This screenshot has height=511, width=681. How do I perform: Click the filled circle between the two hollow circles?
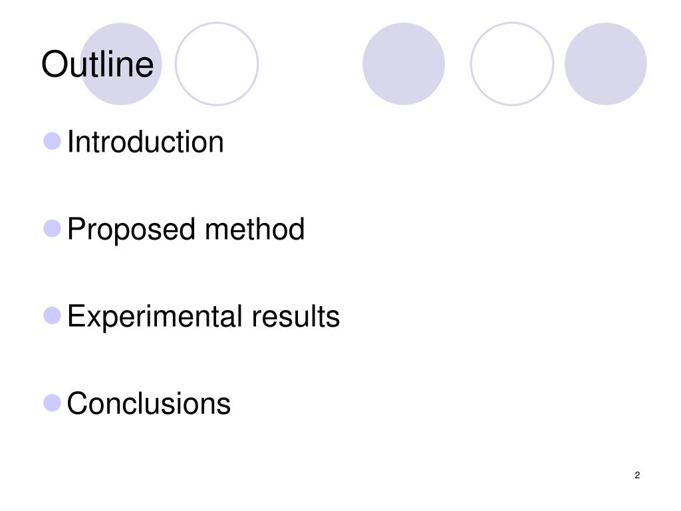click(404, 64)
